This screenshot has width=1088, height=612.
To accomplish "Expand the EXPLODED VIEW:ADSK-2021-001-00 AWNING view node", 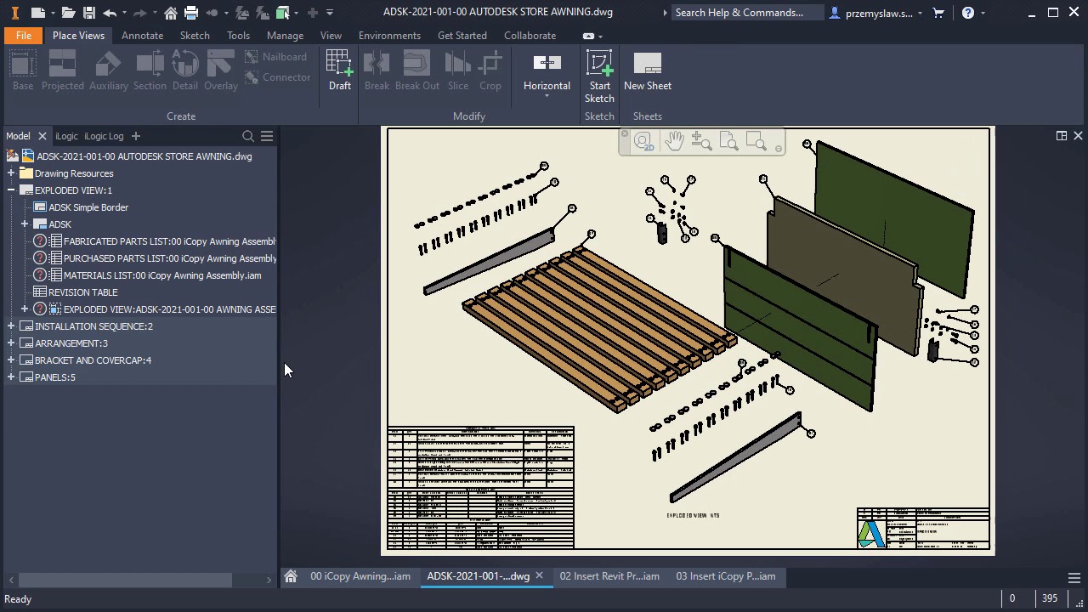I will [25, 309].
